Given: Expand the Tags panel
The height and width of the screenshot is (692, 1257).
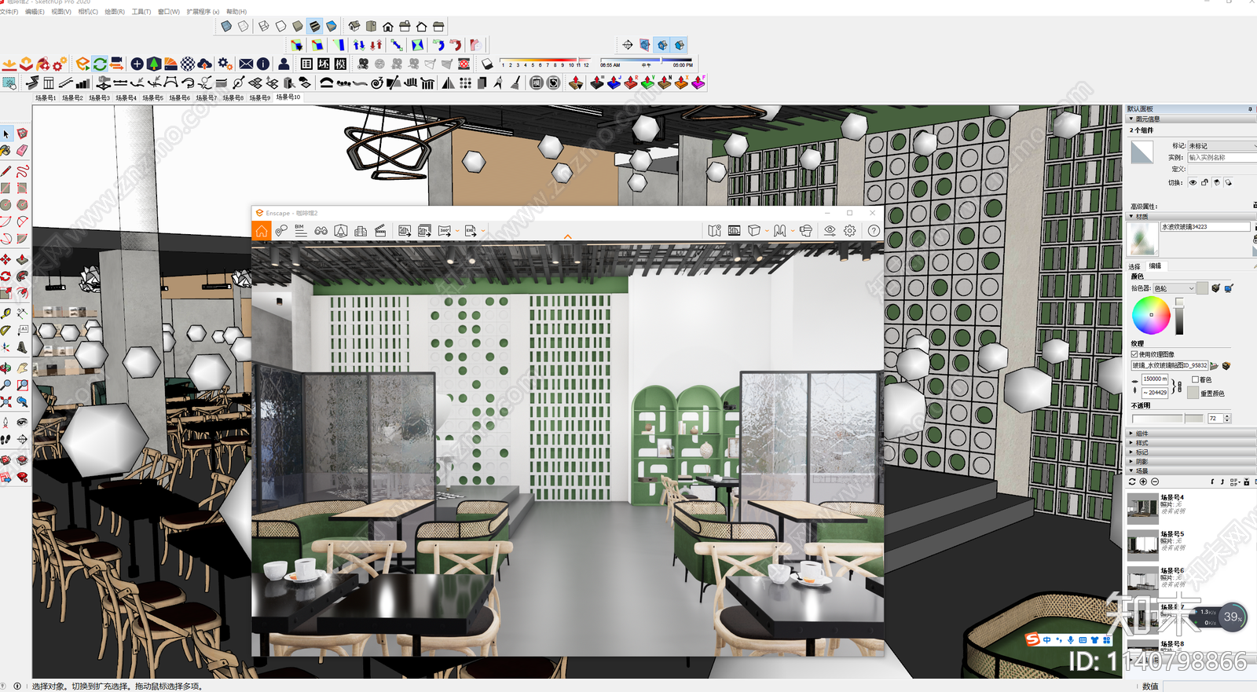Looking at the screenshot, I should pos(1189,452).
